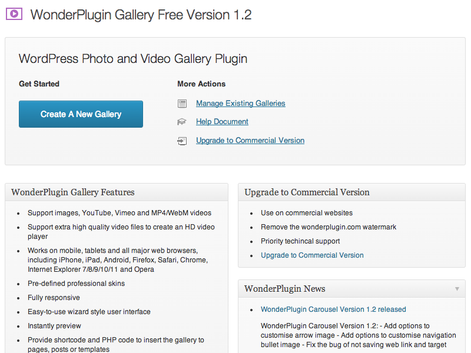Click the Get Started label
Image resolution: width=471 pixels, height=353 pixels.
point(39,84)
